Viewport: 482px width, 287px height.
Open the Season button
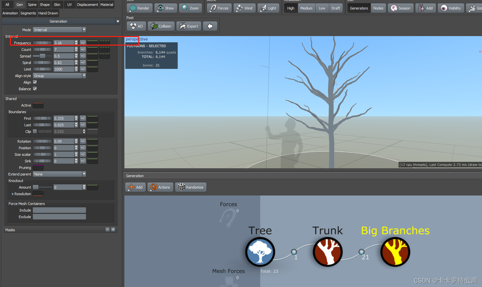(x=401, y=8)
